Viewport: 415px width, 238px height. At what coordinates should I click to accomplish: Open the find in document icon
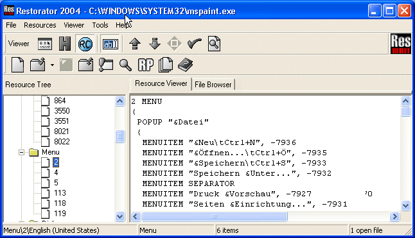[x=214, y=44]
